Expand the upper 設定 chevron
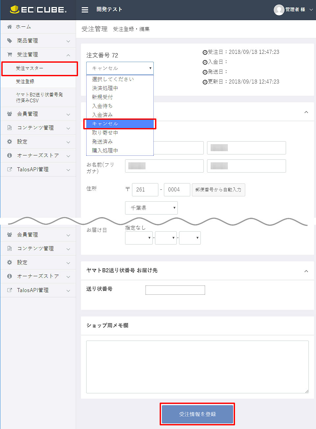 (68, 142)
